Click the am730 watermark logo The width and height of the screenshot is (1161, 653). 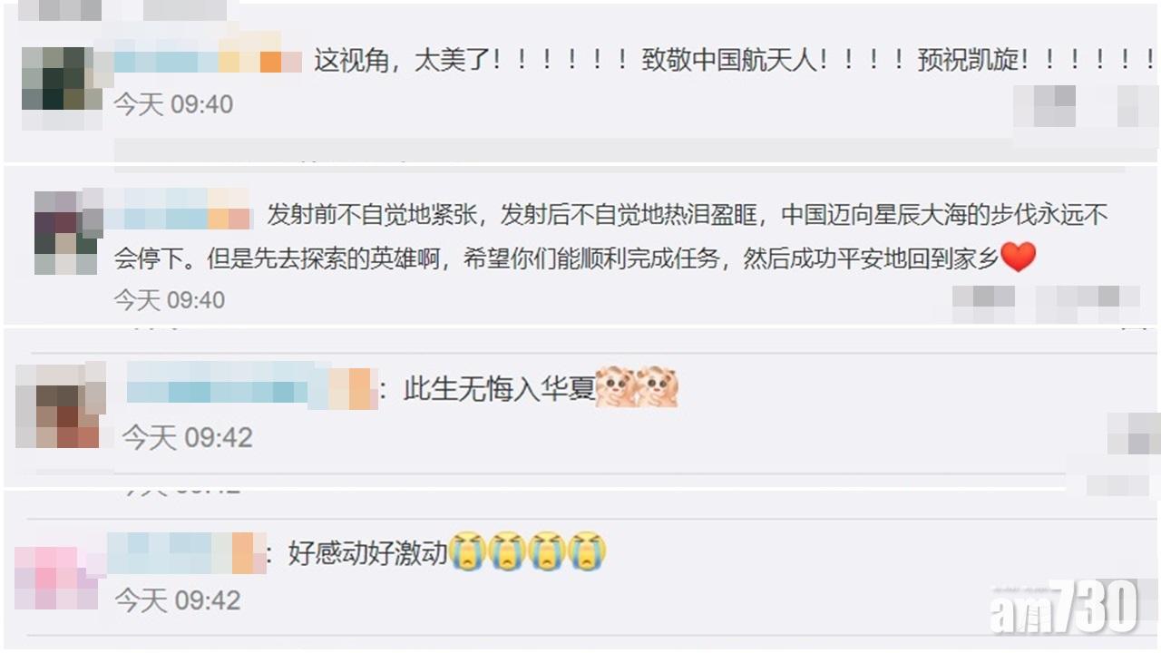(1065, 607)
